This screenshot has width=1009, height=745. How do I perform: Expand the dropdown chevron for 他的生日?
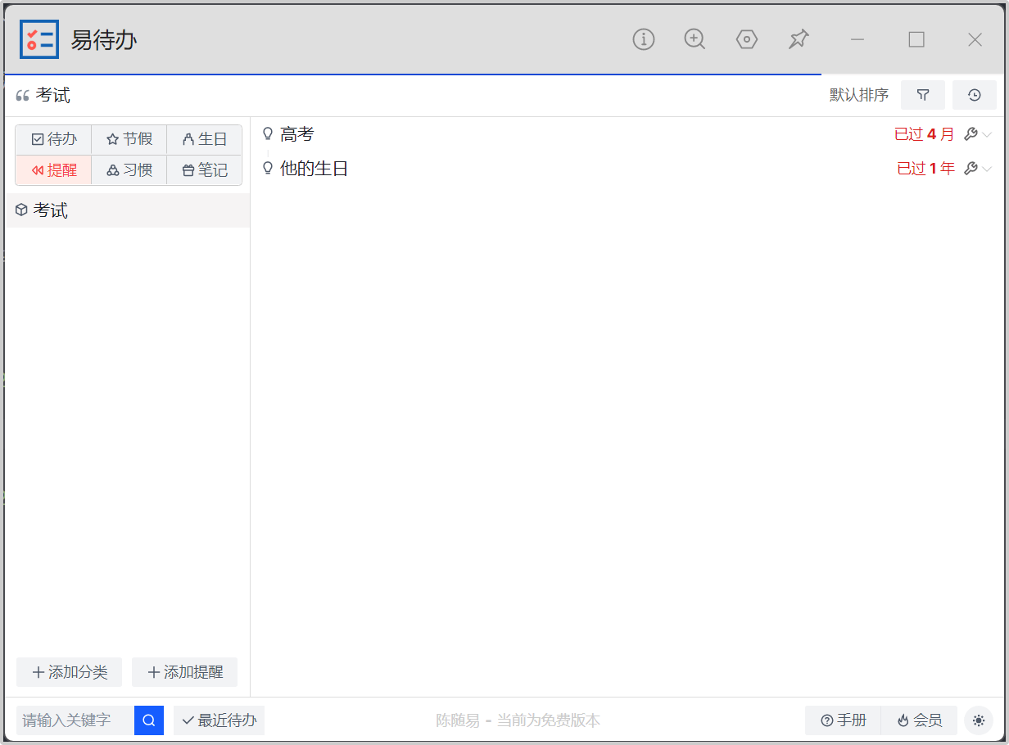pyautogui.click(x=988, y=169)
